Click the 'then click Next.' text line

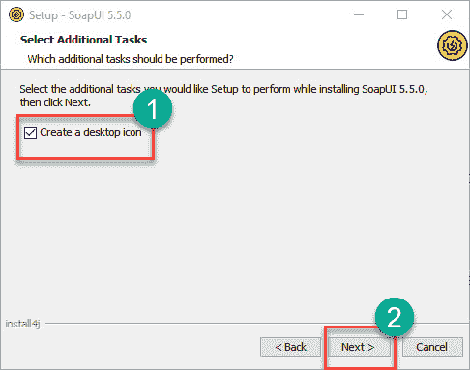pos(55,102)
